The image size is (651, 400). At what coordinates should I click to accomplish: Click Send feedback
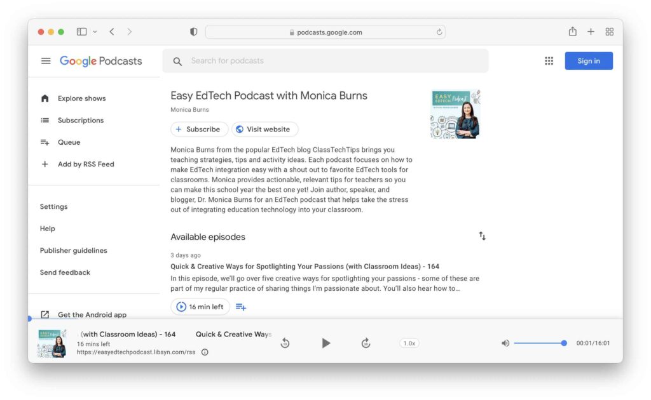tap(65, 272)
